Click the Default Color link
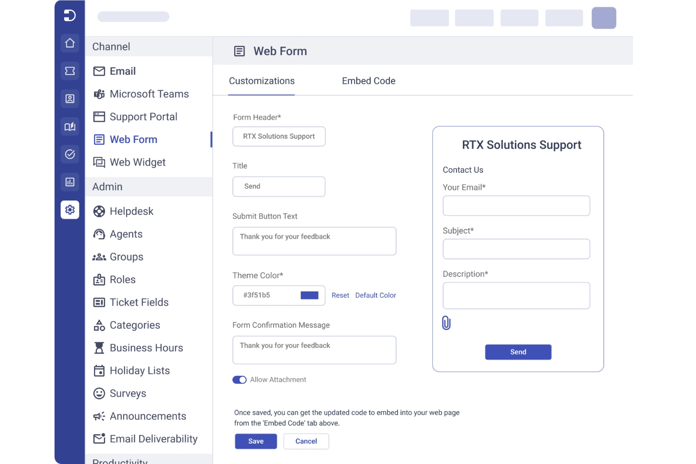The height and width of the screenshot is (464, 696). click(375, 295)
